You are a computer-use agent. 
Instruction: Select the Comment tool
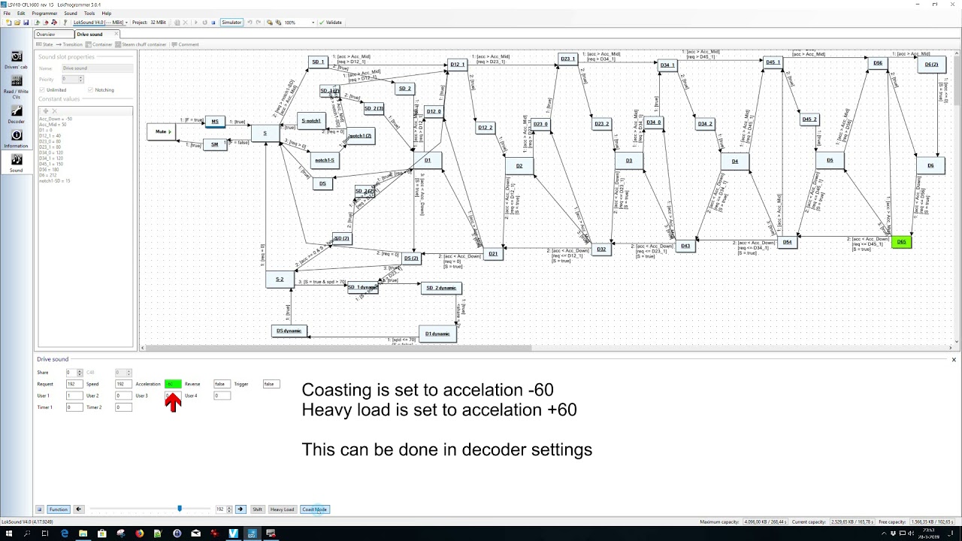coord(186,44)
